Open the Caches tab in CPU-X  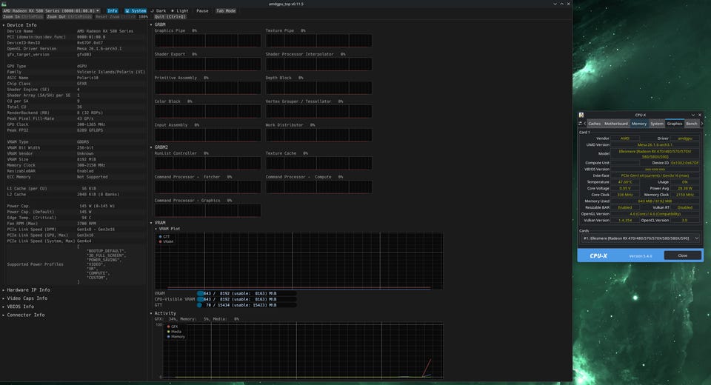595,124
